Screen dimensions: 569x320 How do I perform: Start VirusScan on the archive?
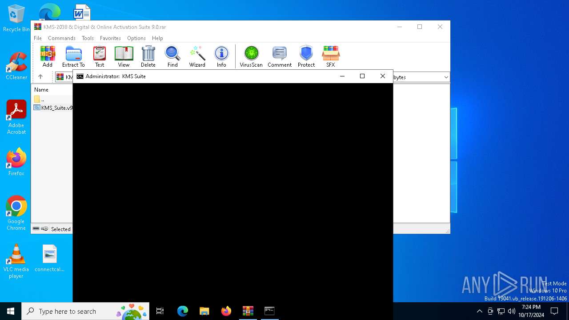(x=251, y=56)
